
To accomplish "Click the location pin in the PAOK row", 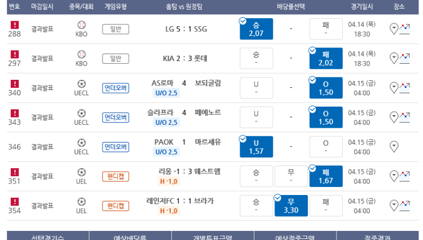I will pos(393,147).
